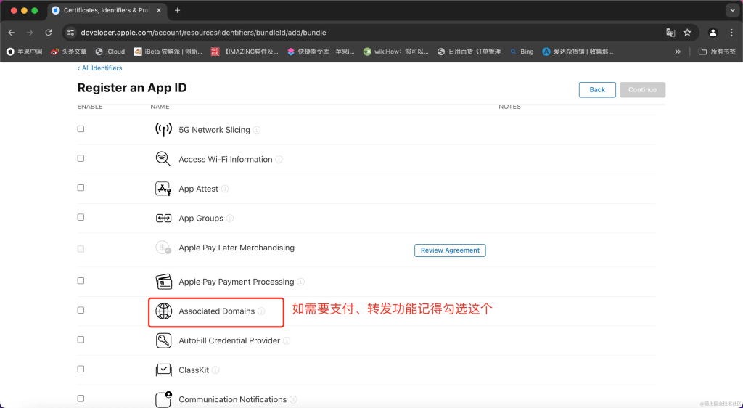Check the App Groups capability checkbox
The height and width of the screenshot is (408, 743).
[81, 217]
